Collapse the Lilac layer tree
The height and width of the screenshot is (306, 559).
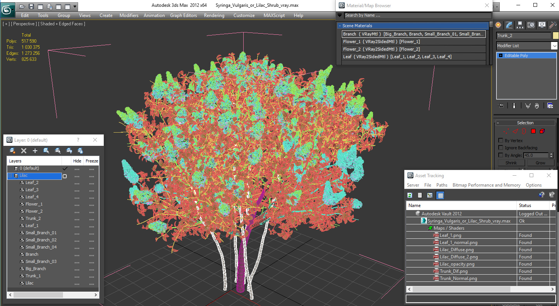(10, 176)
